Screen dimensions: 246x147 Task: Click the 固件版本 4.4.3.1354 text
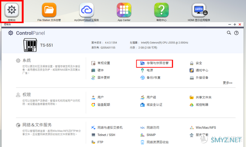[104, 43]
